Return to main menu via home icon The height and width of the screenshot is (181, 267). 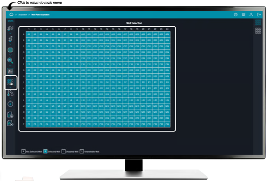point(11,15)
